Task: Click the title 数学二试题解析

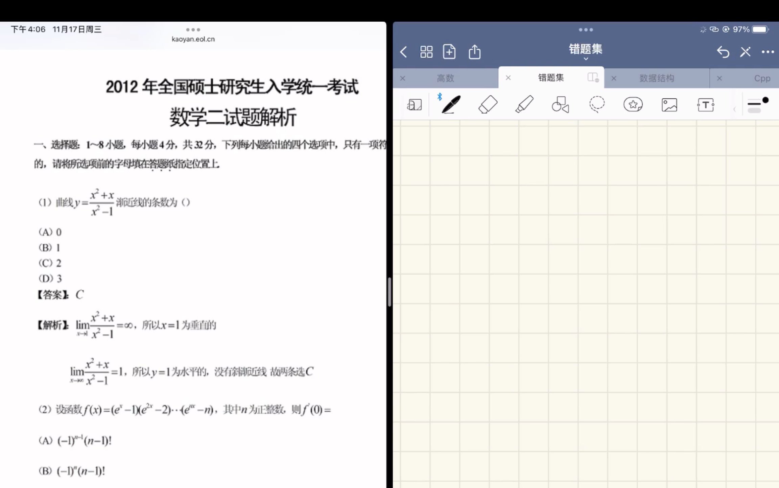Action: tap(233, 117)
